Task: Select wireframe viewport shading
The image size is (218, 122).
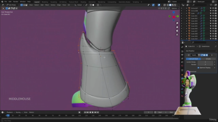Action: [168, 5]
